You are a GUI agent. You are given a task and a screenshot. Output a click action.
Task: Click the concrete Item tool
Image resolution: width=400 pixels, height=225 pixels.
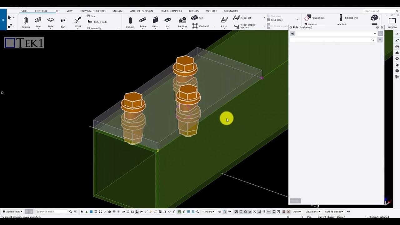click(197, 18)
